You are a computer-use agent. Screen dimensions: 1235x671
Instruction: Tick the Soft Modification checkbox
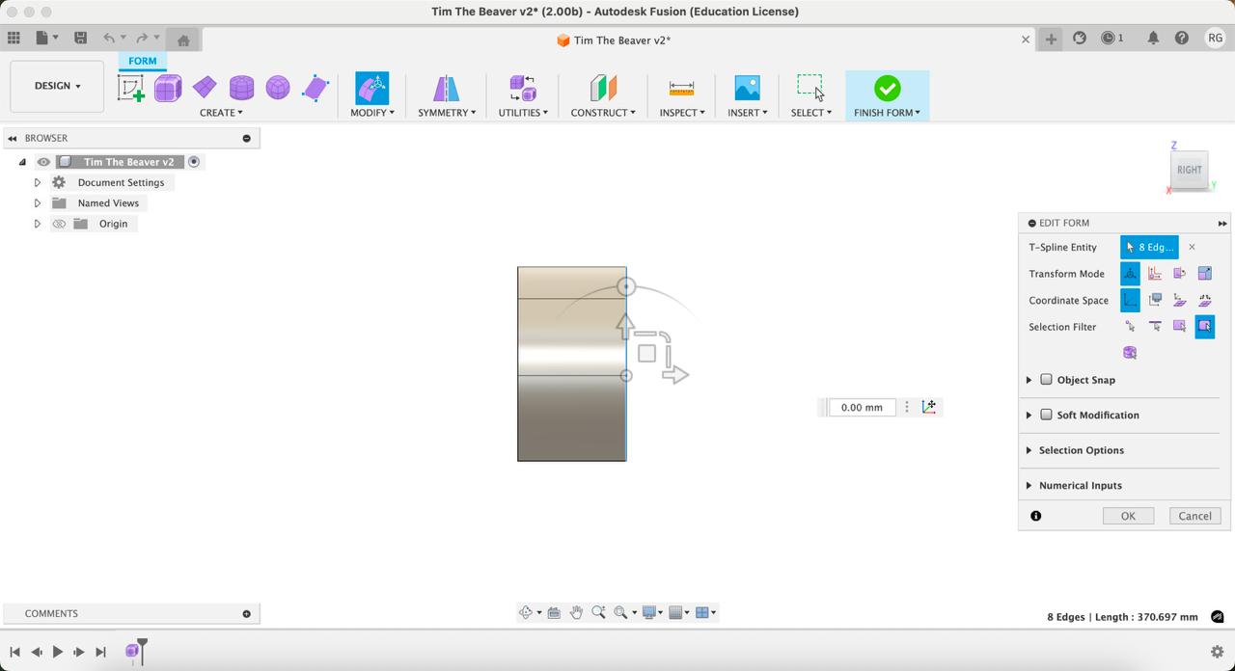1046,415
